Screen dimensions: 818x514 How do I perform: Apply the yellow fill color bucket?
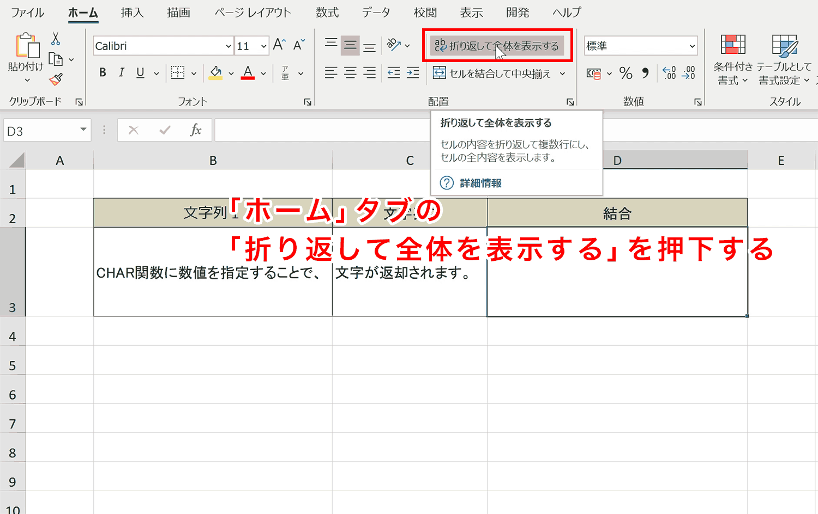coord(216,73)
